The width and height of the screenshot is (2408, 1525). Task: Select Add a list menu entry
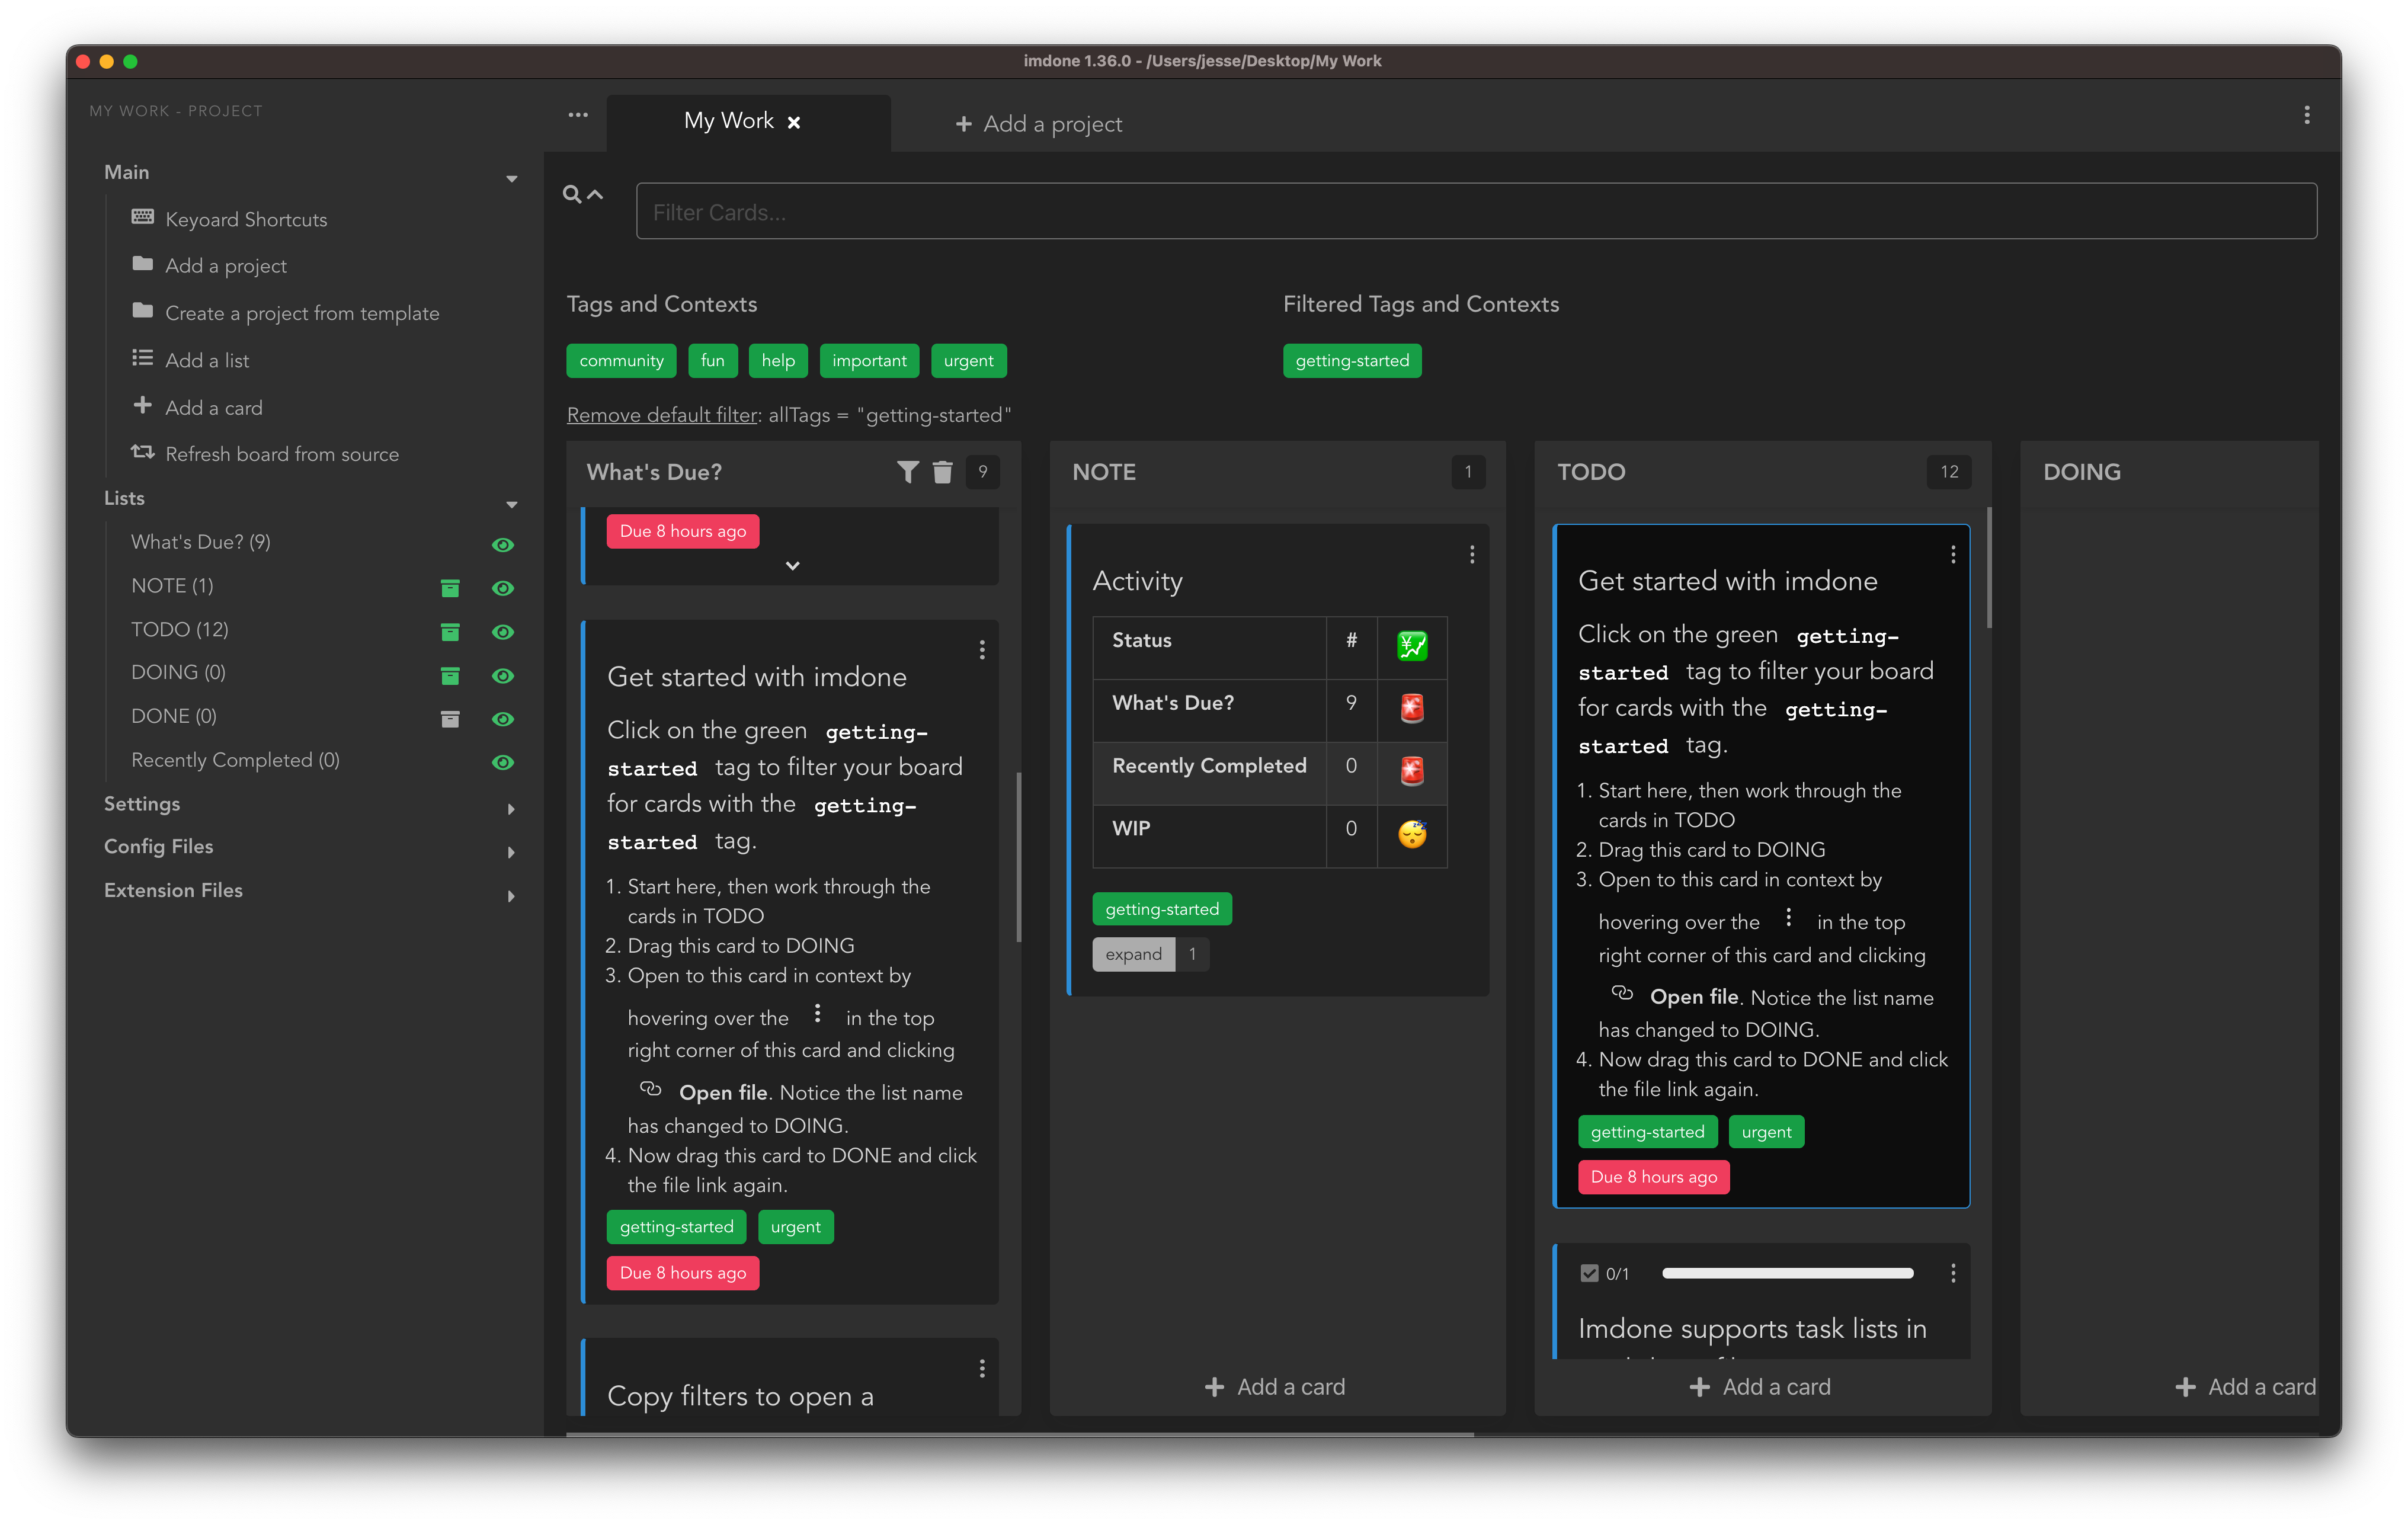point(207,360)
